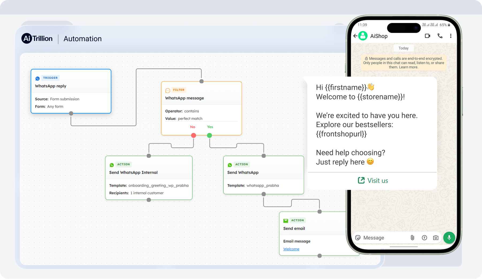Click the Send WhatsApp node's bottom connector
The height and width of the screenshot is (279, 482).
tap(264, 194)
